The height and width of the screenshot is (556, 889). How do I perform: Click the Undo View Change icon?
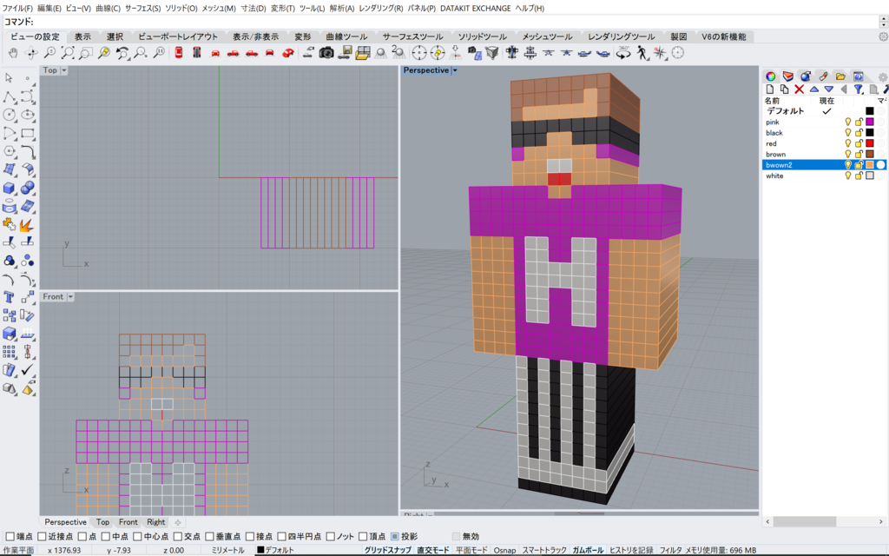pyautogui.click(x=122, y=53)
